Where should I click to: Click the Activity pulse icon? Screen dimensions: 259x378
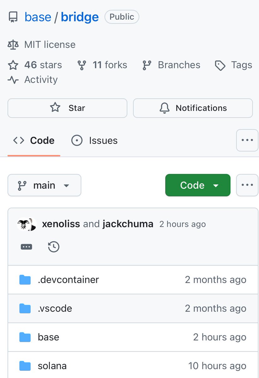coord(13,80)
